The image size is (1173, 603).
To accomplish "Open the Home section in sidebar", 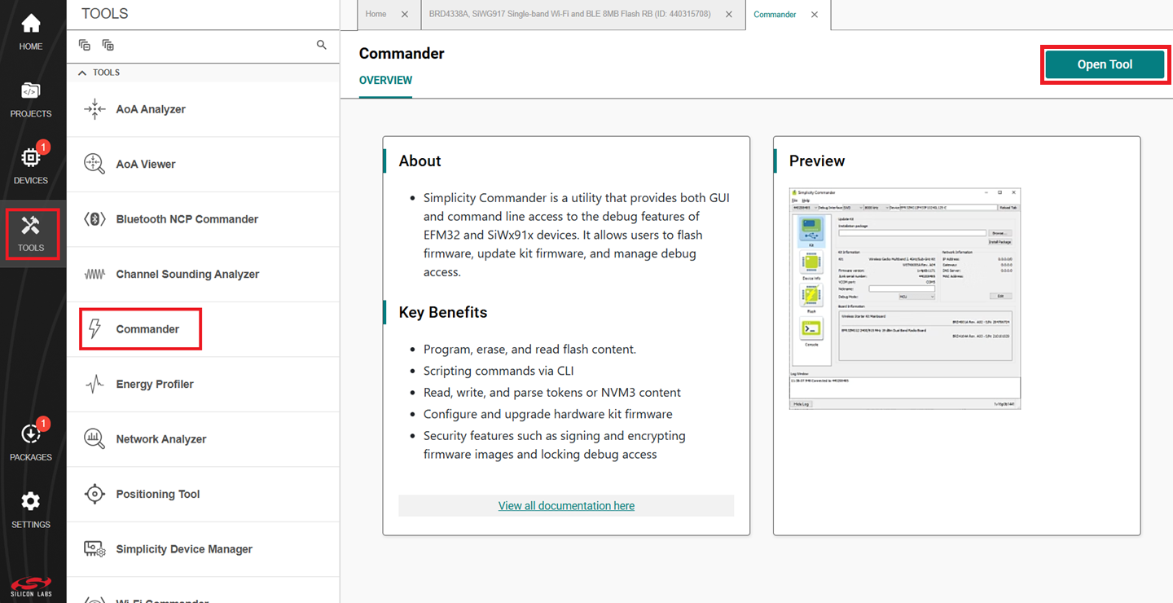I will [x=31, y=32].
